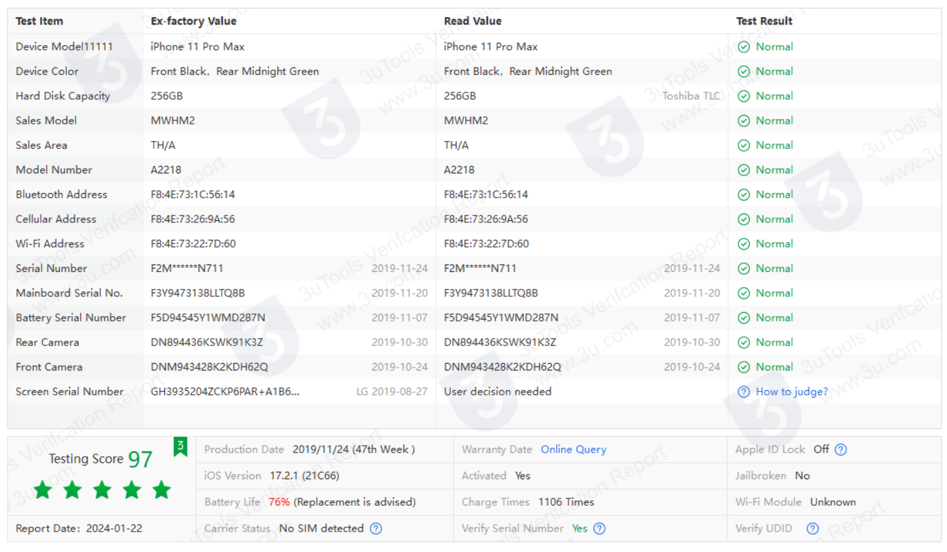
Task: Click the green 3uTools badge near Testing Score
Action: (x=180, y=447)
